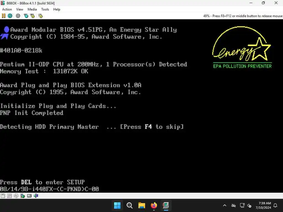Click 'Detecting HDD Primary Master' line

coord(92,127)
